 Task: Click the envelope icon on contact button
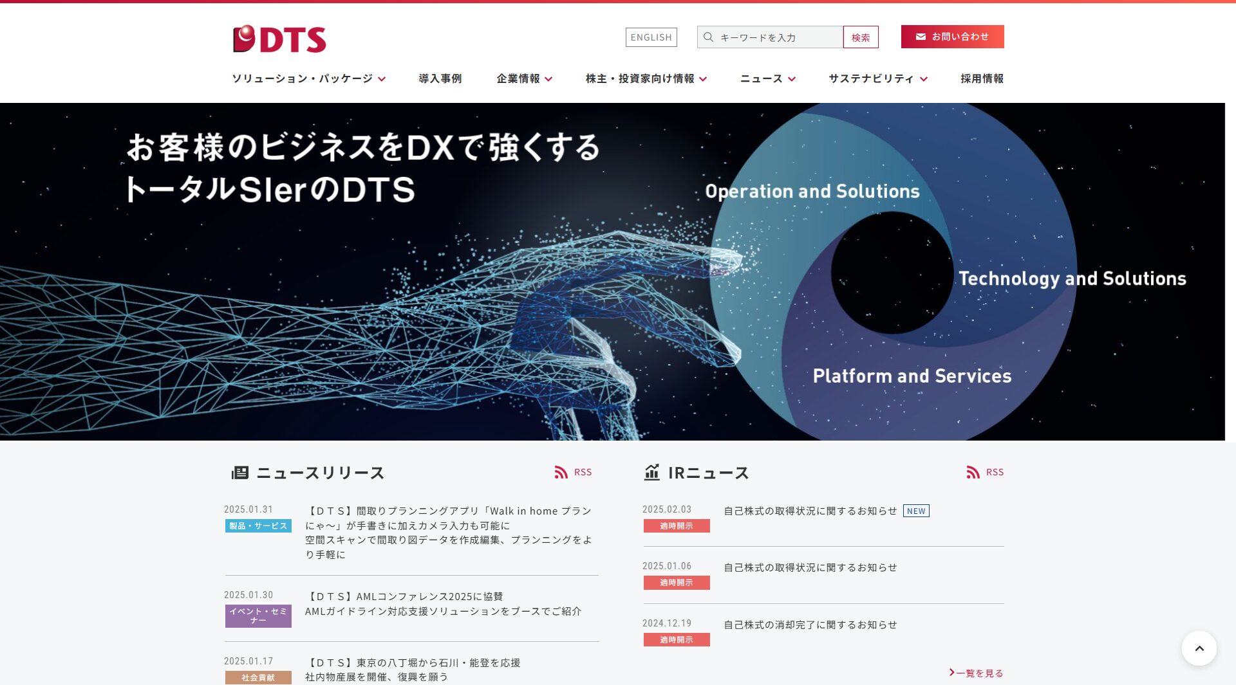pyautogui.click(x=921, y=37)
